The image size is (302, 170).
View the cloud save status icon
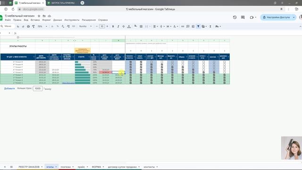[50, 16]
